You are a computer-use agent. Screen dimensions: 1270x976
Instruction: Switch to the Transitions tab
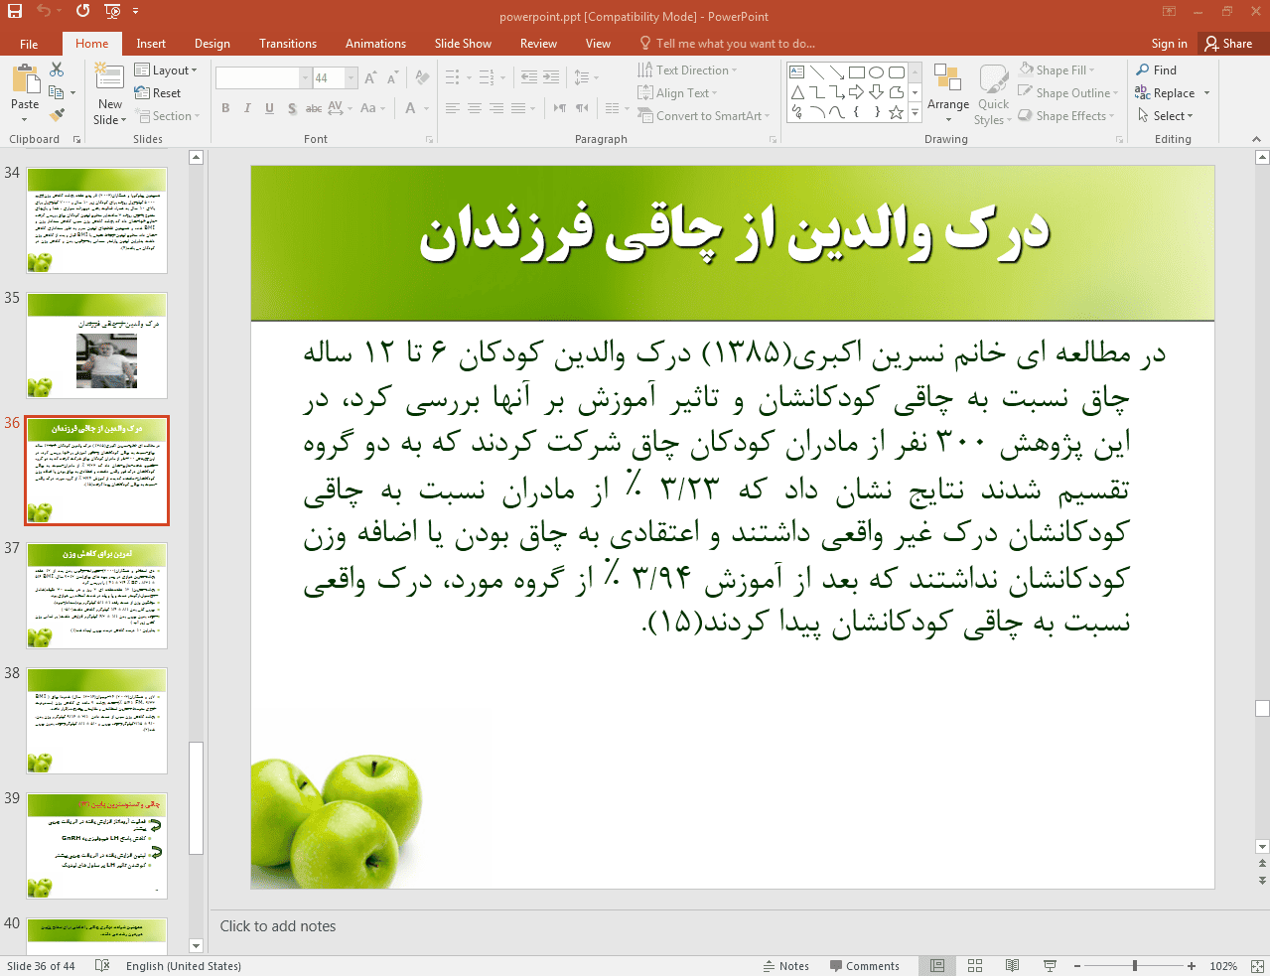tap(288, 44)
